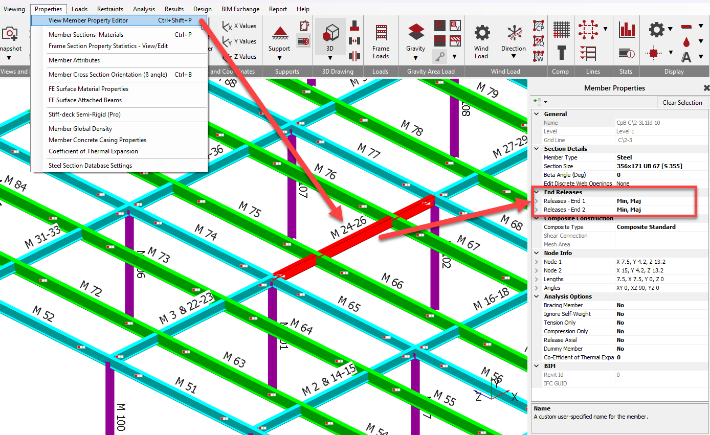This screenshot has width=710, height=435.
Task: Open the Analysis menu
Action: point(144,9)
